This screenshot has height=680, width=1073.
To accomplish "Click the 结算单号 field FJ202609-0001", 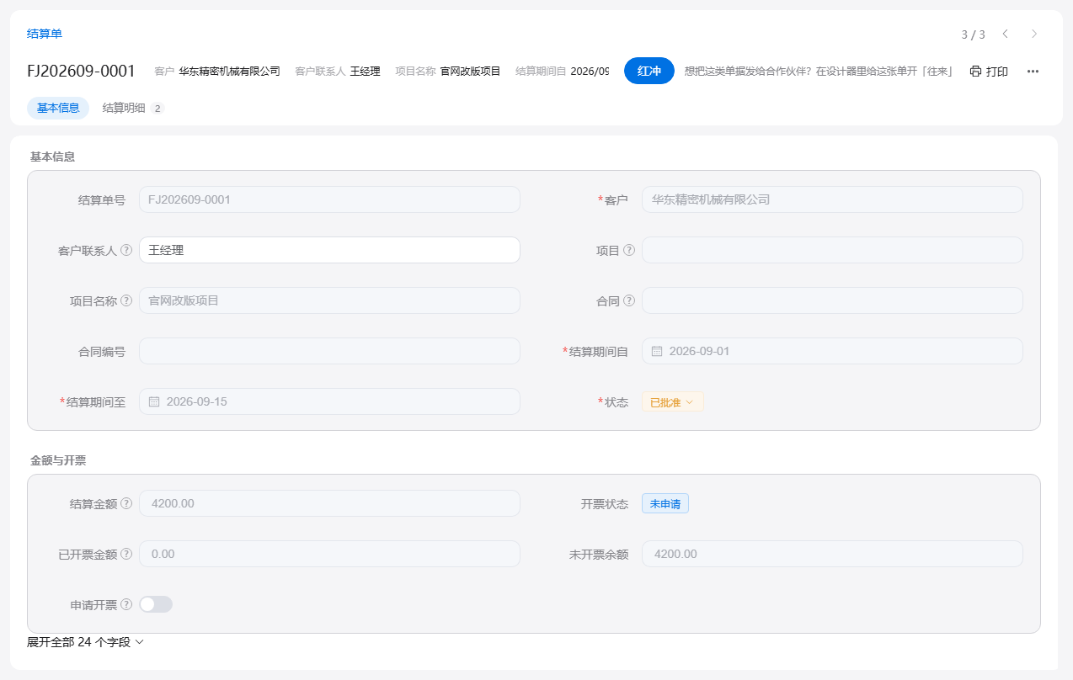I will coord(329,199).
